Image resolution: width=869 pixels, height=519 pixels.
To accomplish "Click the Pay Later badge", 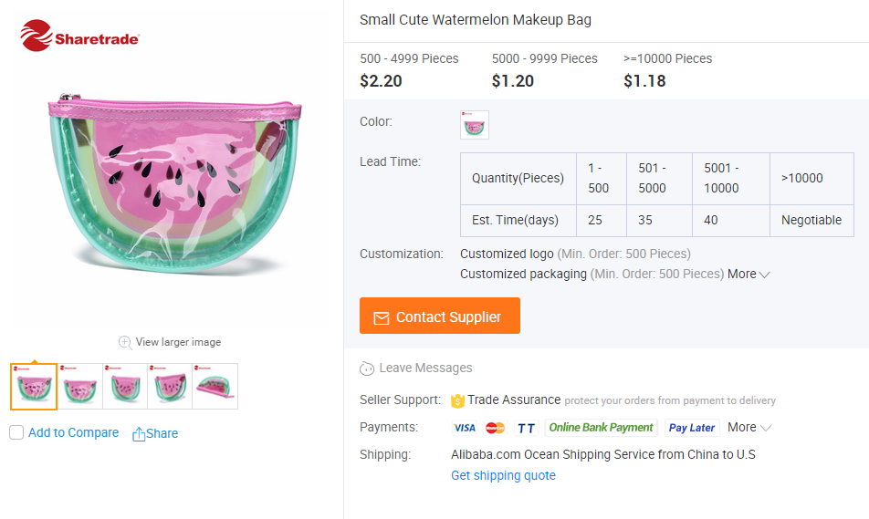I will click(x=691, y=428).
